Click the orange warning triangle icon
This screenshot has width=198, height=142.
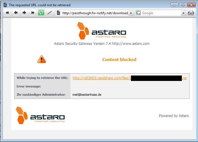[x=42, y=59]
